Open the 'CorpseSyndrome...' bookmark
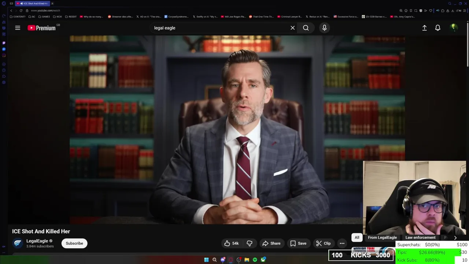The image size is (469, 264). pos(177,16)
